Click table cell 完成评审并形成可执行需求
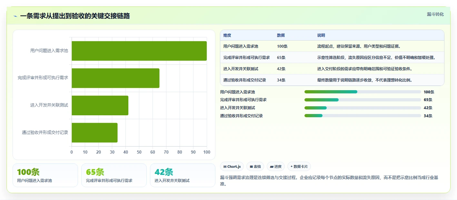457x200 pixels. click(247, 58)
